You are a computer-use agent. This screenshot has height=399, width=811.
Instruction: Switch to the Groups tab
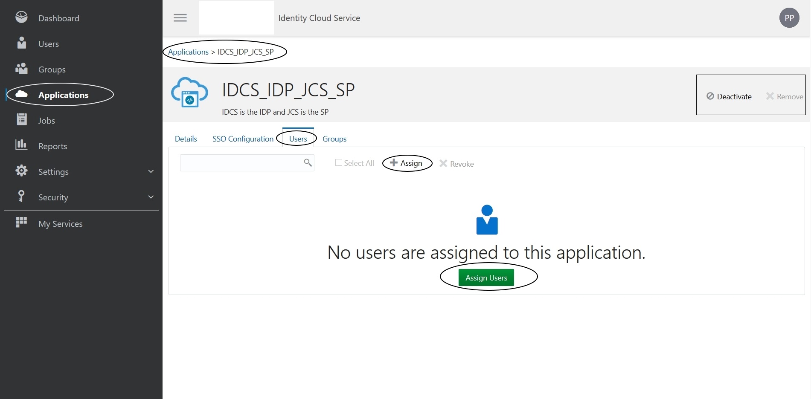[x=334, y=139]
